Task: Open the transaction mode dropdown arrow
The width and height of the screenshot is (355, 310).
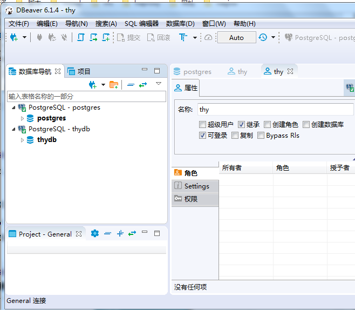Action: tap(195, 38)
